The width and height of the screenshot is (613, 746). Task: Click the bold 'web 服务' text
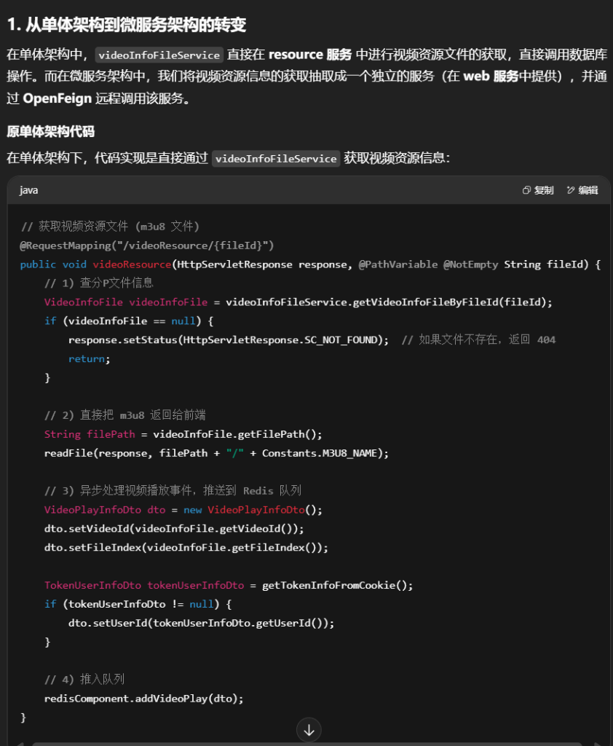[x=491, y=76]
